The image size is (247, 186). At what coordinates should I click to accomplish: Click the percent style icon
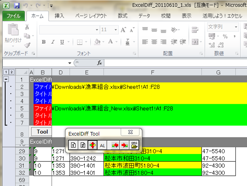[x=225, y=37]
